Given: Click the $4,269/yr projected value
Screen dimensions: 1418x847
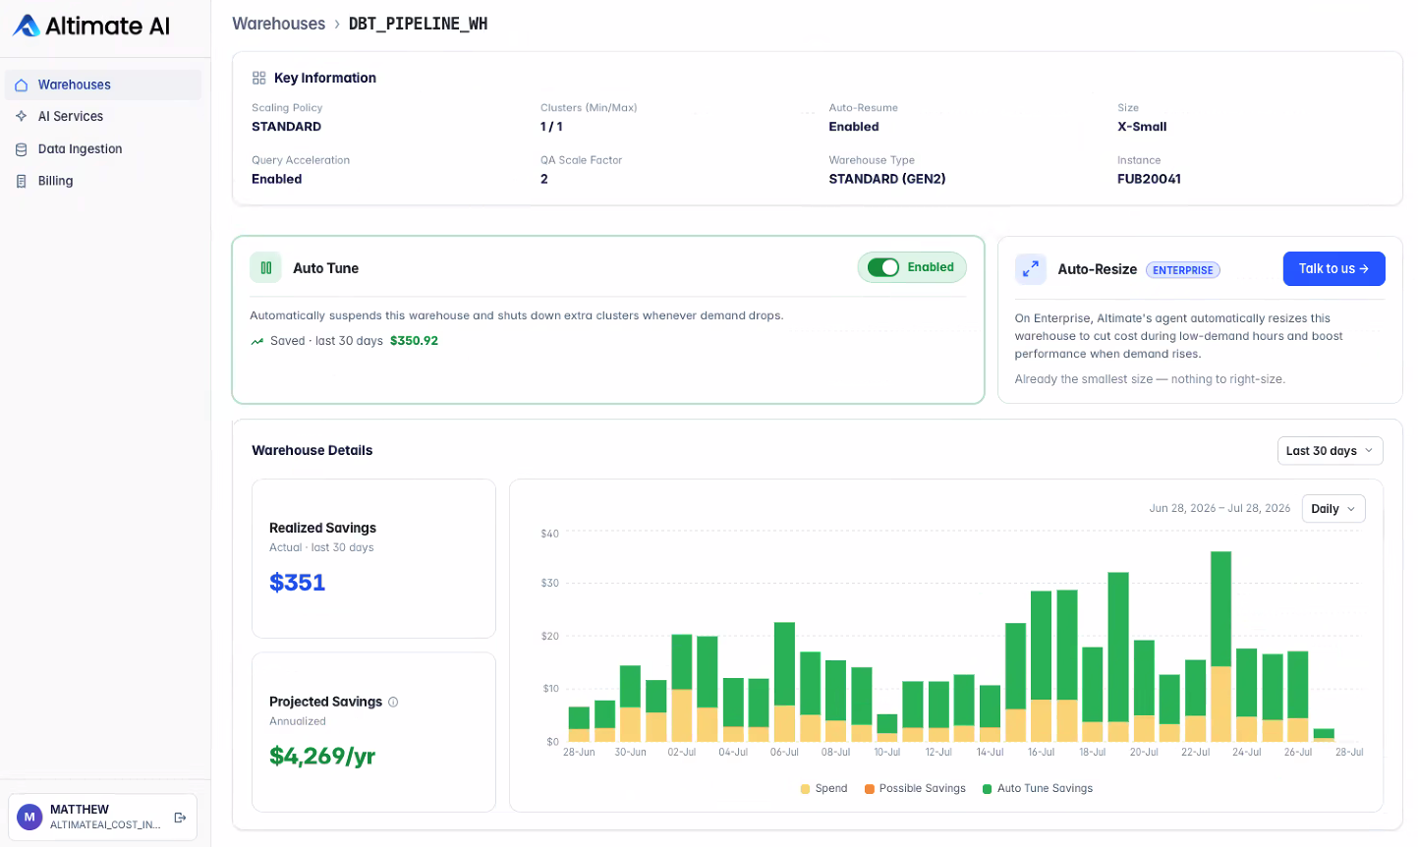Looking at the screenshot, I should [x=322, y=756].
